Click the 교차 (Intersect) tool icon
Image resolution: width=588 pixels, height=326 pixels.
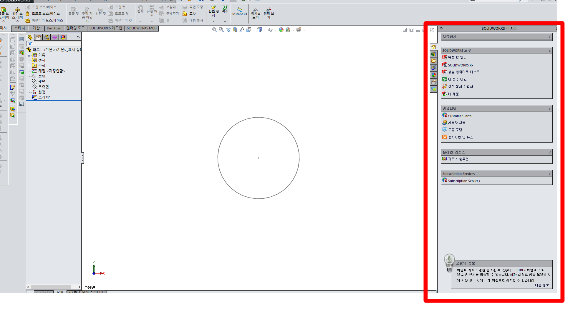(185, 14)
